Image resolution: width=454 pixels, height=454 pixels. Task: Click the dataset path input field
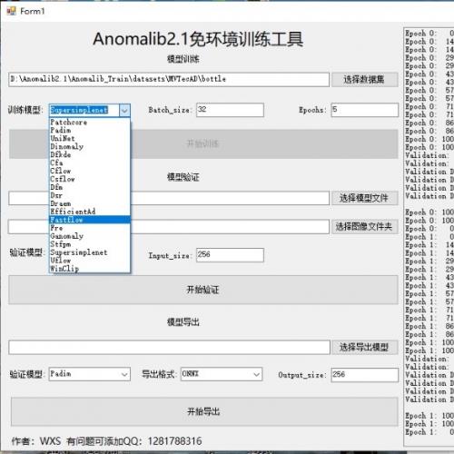click(x=169, y=80)
